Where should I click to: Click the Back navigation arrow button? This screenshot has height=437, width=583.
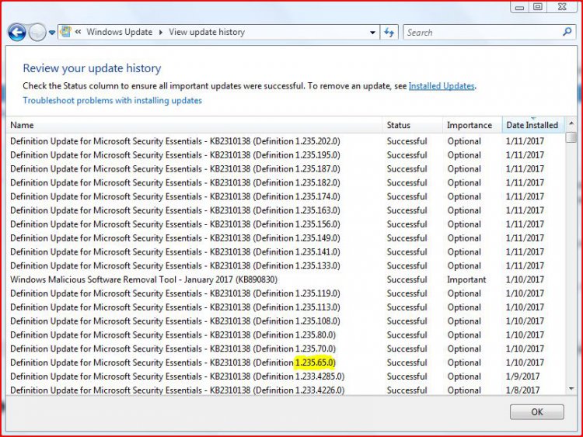(x=17, y=33)
